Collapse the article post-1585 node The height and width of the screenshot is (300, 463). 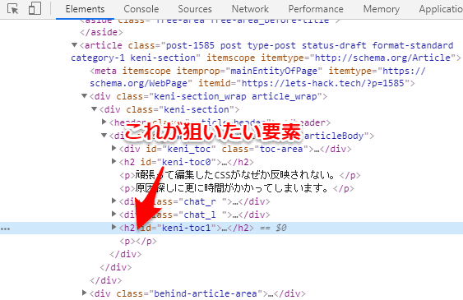point(74,45)
